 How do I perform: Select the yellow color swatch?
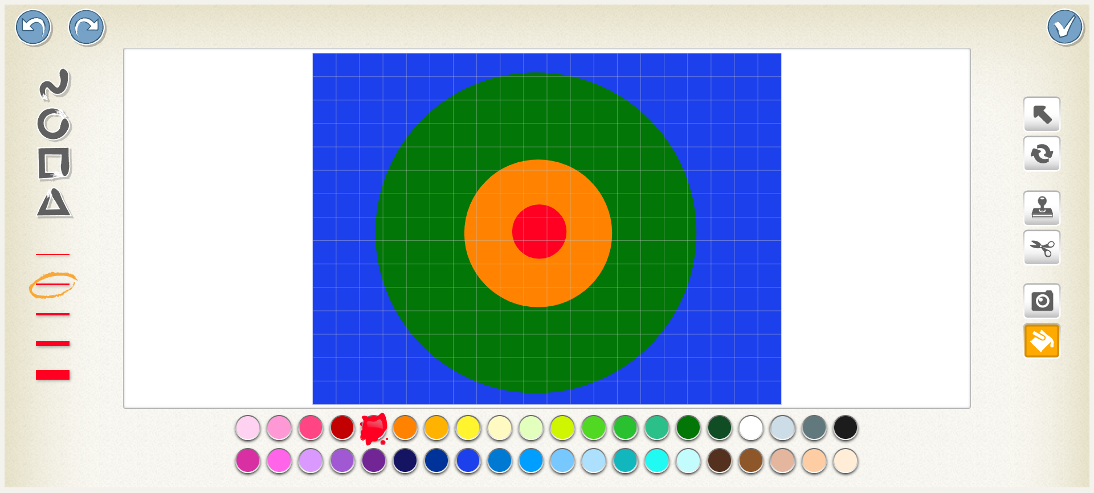pos(468,428)
